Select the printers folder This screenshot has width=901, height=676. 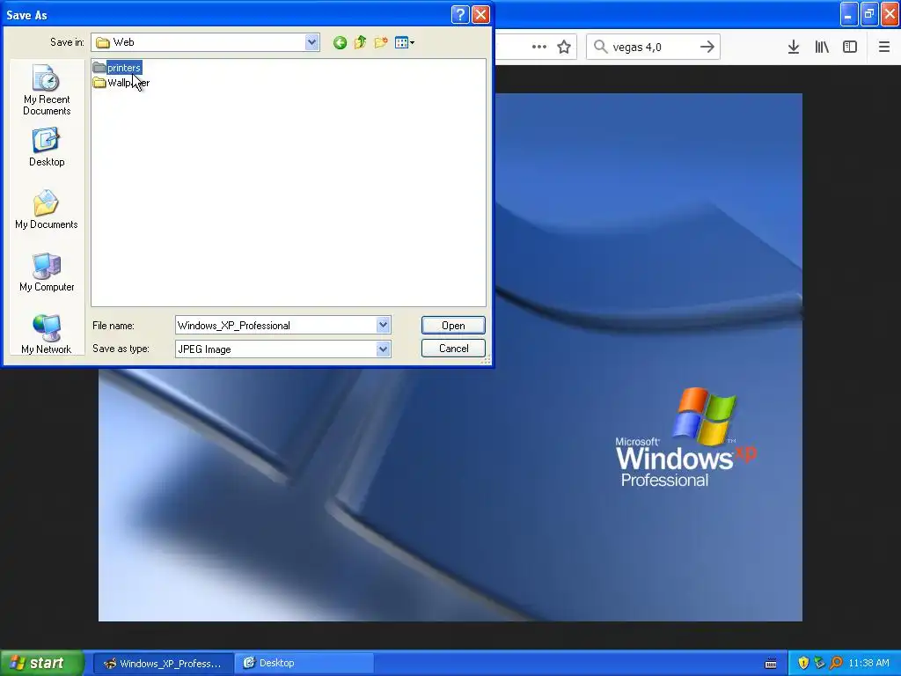pyautogui.click(x=117, y=68)
